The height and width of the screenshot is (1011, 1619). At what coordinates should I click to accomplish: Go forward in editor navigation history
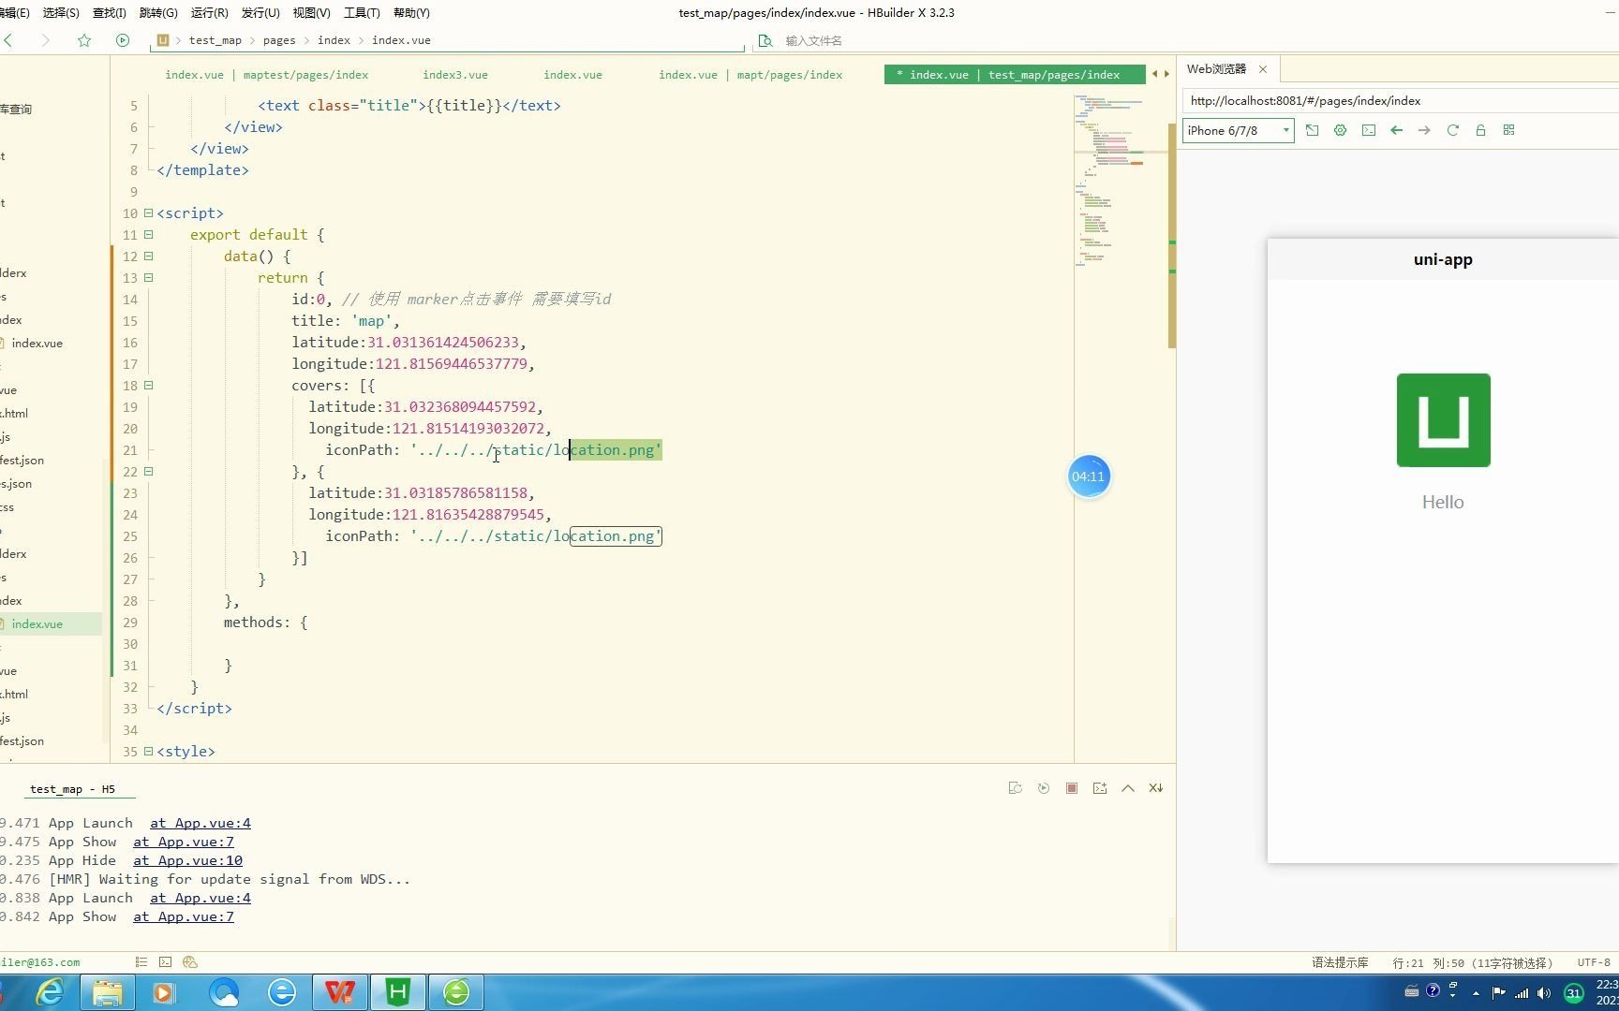tap(45, 40)
